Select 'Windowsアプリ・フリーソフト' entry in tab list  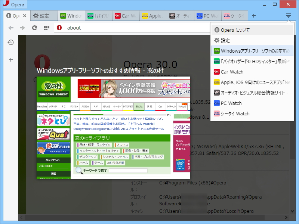tap(252, 51)
